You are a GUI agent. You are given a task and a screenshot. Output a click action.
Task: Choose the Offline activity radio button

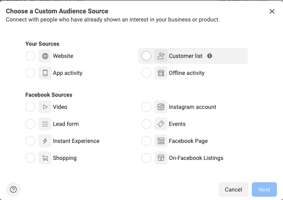click(146, 73)
